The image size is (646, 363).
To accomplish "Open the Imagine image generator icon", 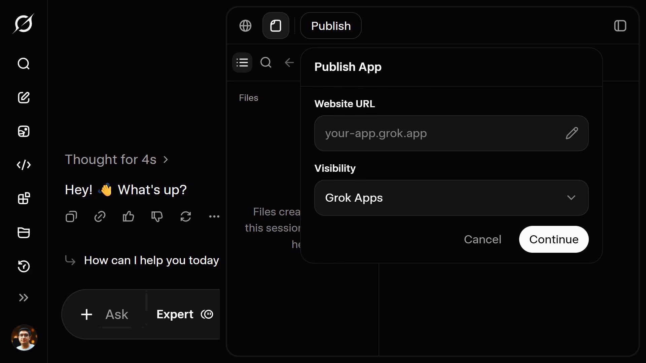I will pyautogui.click(x=24, y=131).
